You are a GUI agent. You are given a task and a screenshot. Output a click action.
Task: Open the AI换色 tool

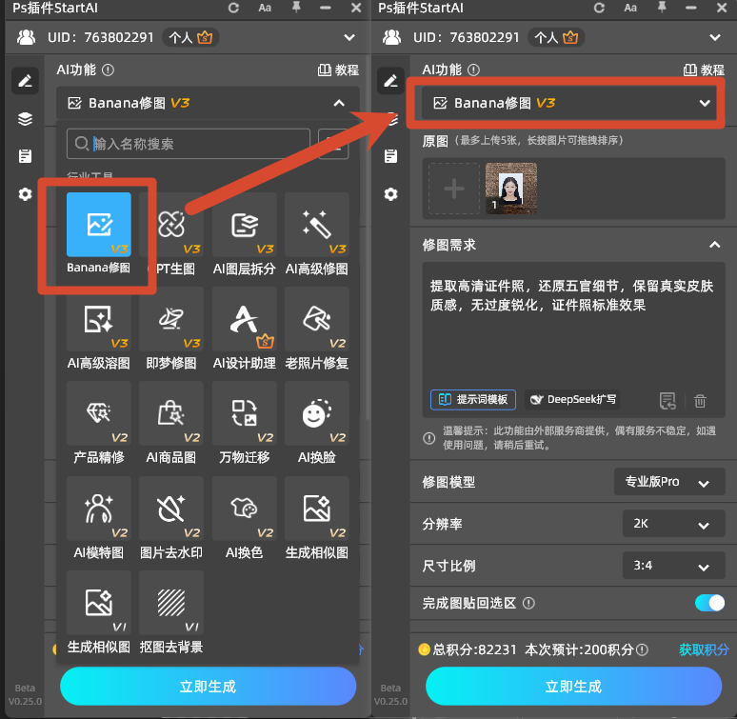click(245, 509)
